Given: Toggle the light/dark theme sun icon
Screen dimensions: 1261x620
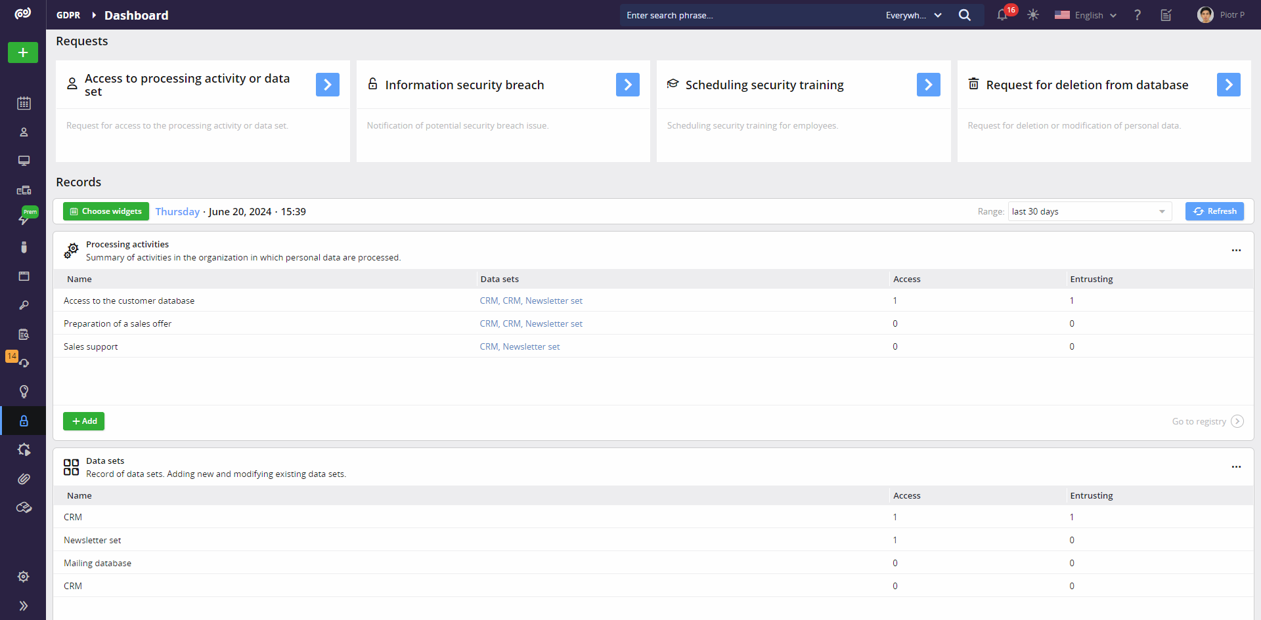Looking at the screenshot, I should point(1033,15).
